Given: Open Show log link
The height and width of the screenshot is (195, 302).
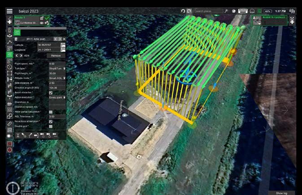Looking at the screenshot, I should point(281,193).
